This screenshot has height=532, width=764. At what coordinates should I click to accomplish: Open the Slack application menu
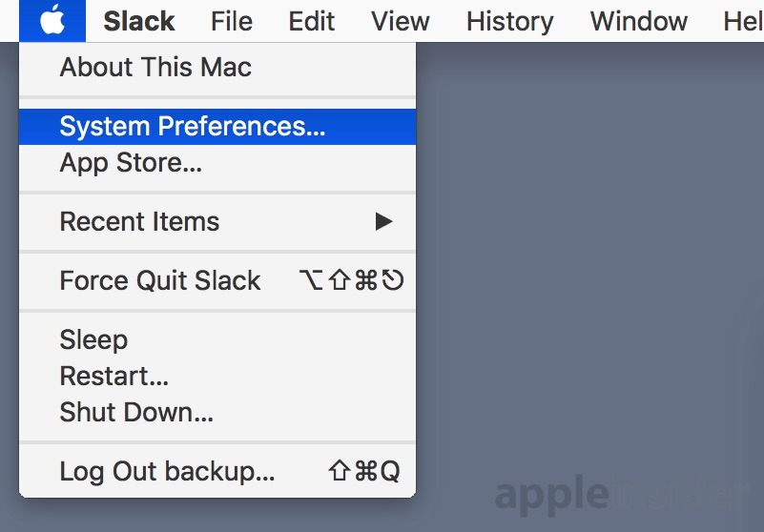pyautogui.click(x=139, y=21)
